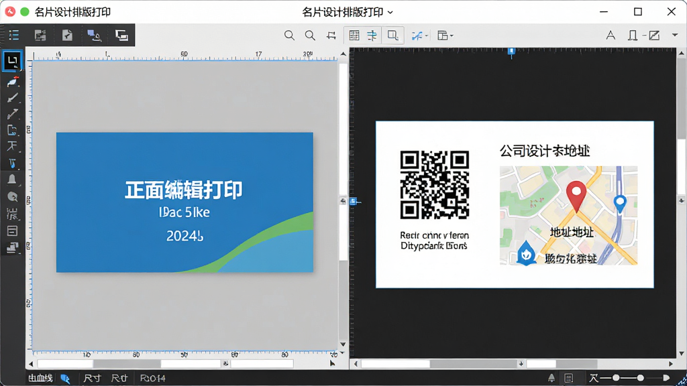Select the crop selection tool in left toolbox
Screen dimensions: 687x386
point(12,61)
